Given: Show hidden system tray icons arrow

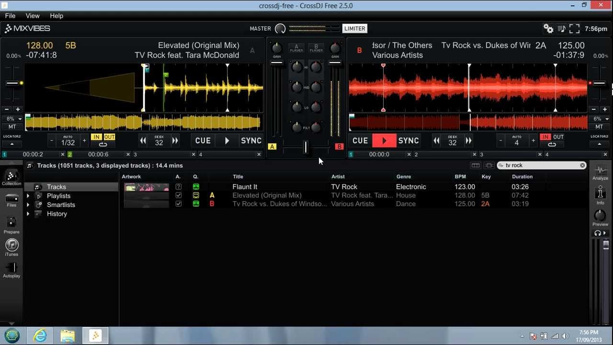Looking at the screenshot, I should pyautogui.click(x=522, y=336).
